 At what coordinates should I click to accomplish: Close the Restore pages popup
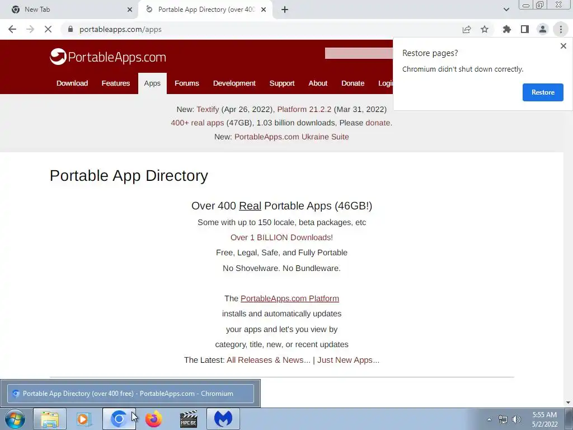(x=563, y=46)
